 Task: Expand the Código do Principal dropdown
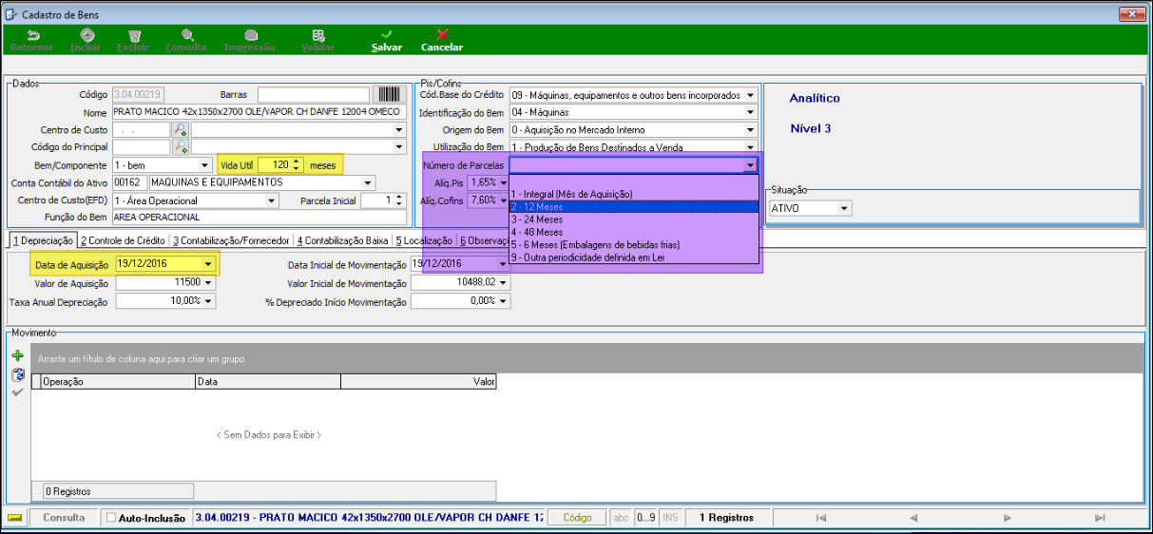pos(399,146)
